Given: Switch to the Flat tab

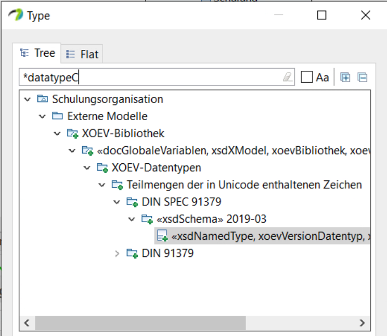Looking at the screenshot, I should (82, 54).
